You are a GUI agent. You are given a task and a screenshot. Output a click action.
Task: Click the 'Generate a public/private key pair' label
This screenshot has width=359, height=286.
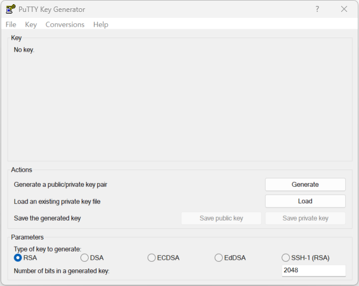[x=61, y=184]
